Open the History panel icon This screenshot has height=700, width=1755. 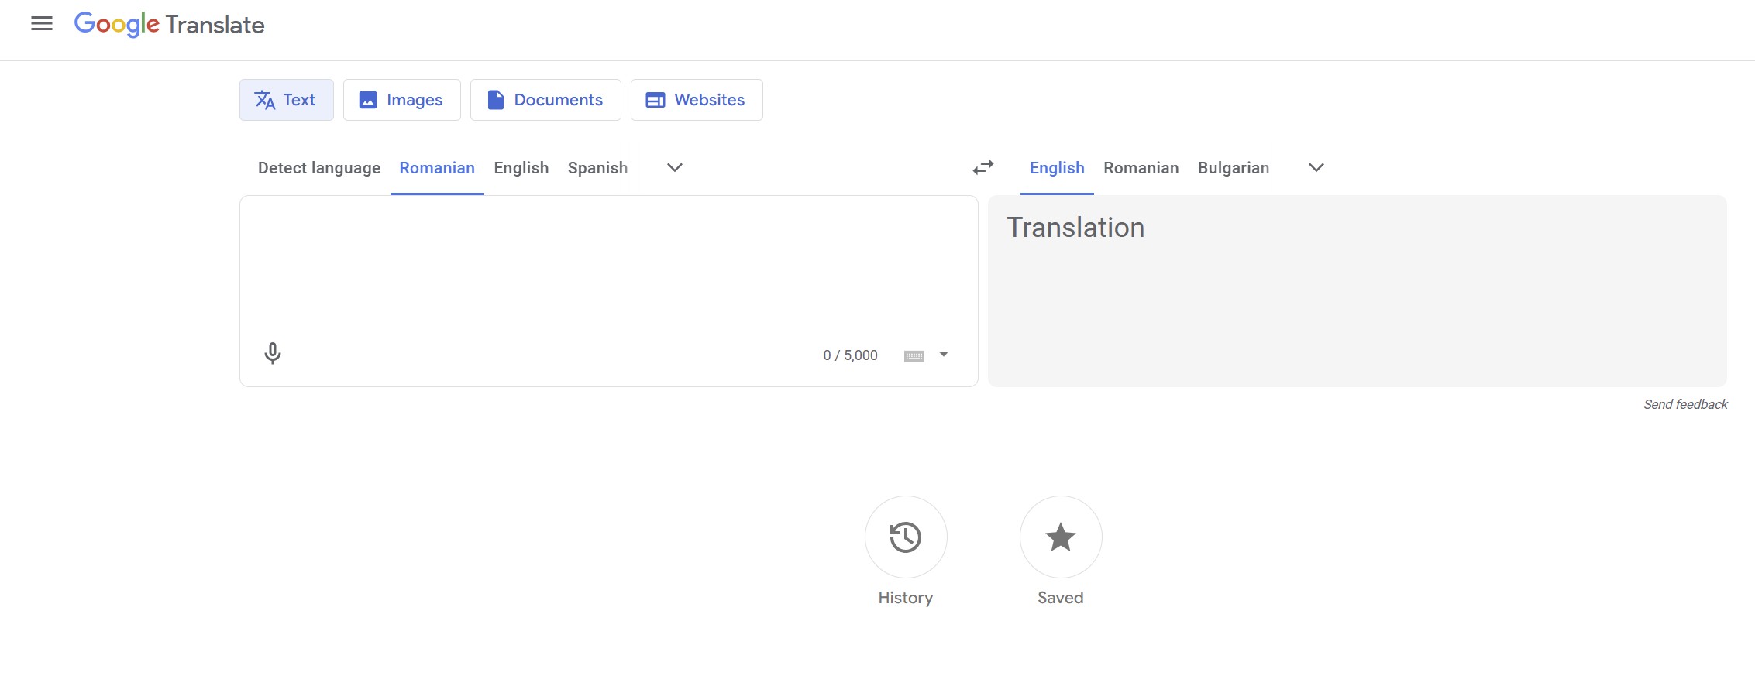(x=905, y=537)
